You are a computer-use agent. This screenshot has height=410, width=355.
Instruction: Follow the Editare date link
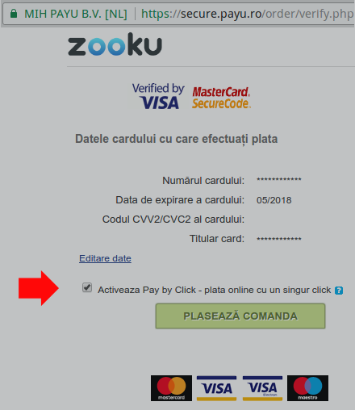(105, 258)
